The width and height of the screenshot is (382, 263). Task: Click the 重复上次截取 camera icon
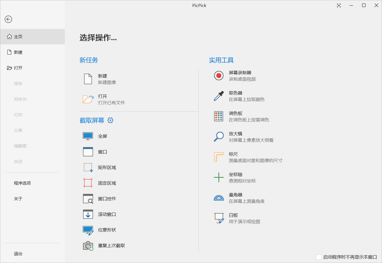pyautogui.click(x=88, y=246)
